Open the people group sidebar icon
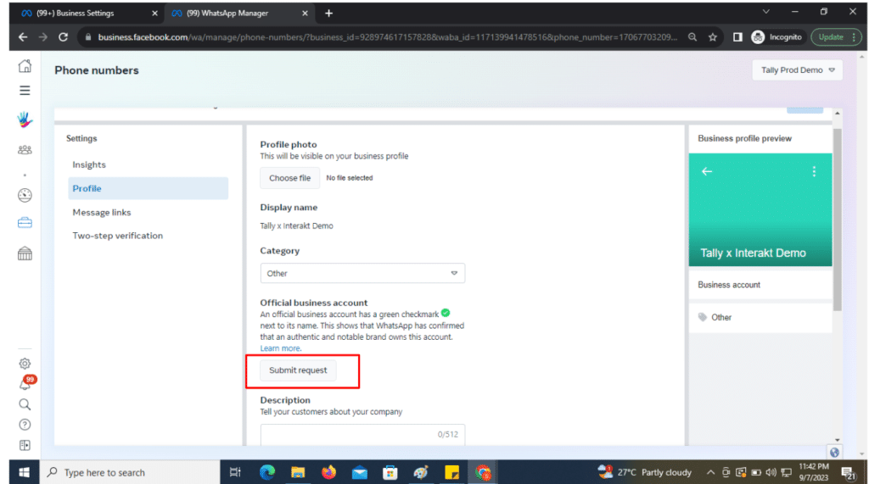869x484 pixels. [25, 149]
